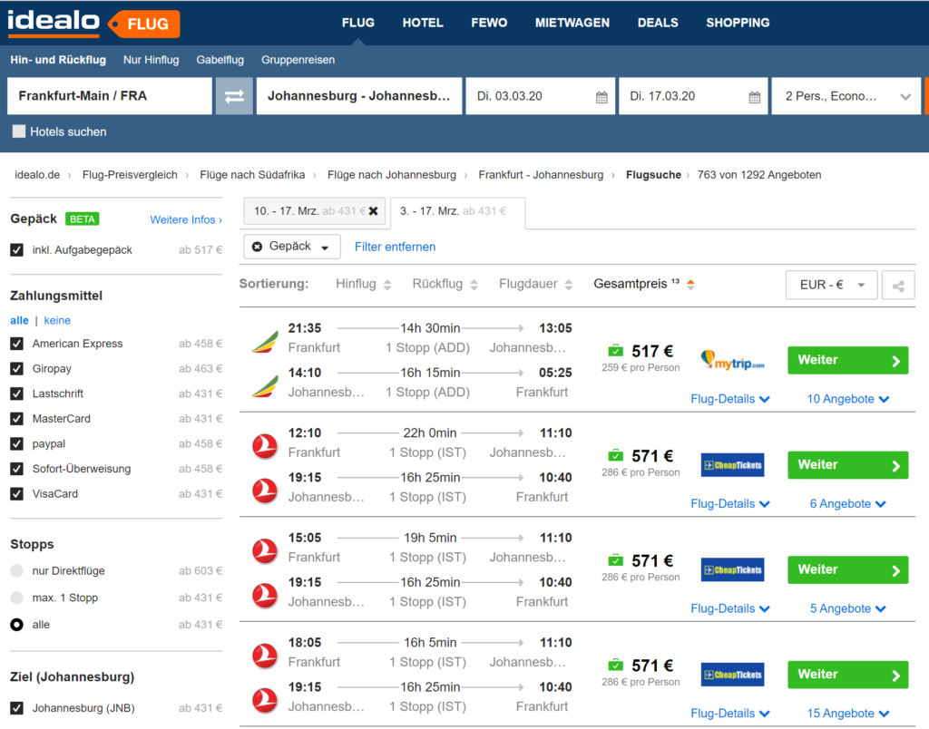This screenshot has height=729, width=929.
Task: Open Flüge nach Südafrika breadcrumb
Action: point(252,175)
